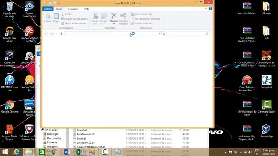Switch to the Inicio ribbon tab
This screenshot has width=278, height=156.
click(59, 9)
